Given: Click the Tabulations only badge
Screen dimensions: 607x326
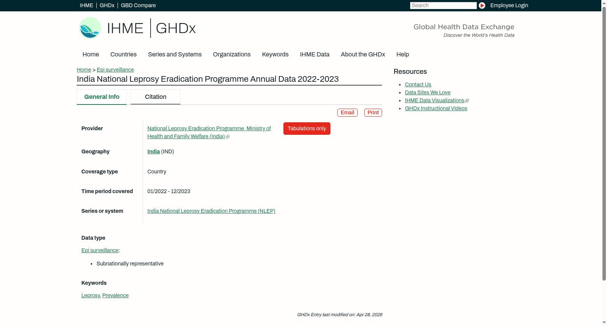Looking at the screenshot, I should point(307,128).
